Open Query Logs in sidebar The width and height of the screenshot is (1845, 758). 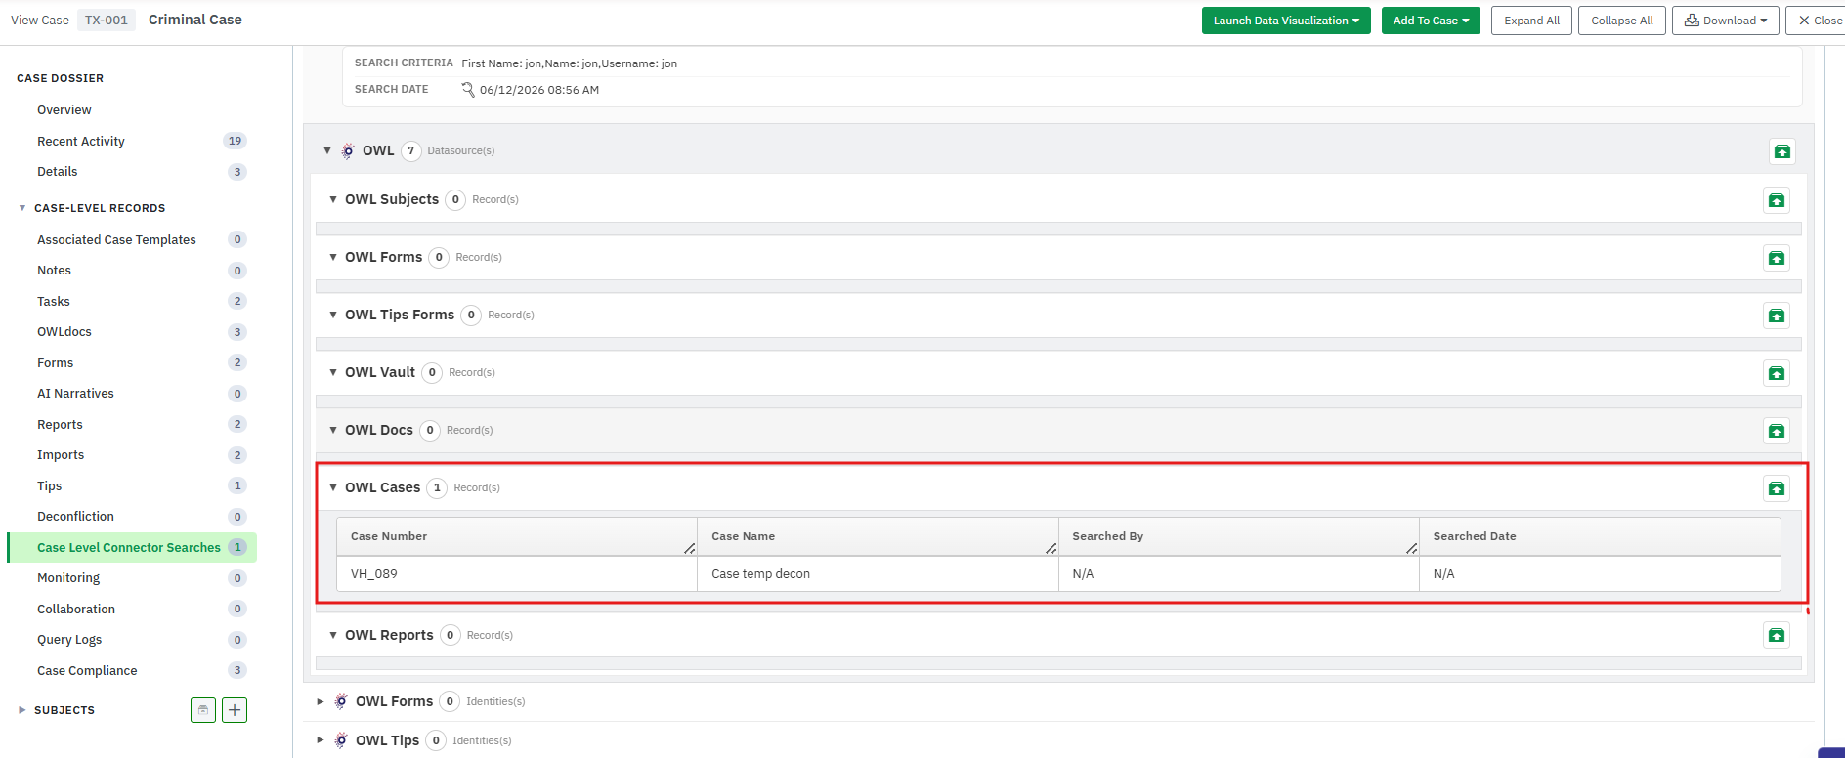click(69, 640)
